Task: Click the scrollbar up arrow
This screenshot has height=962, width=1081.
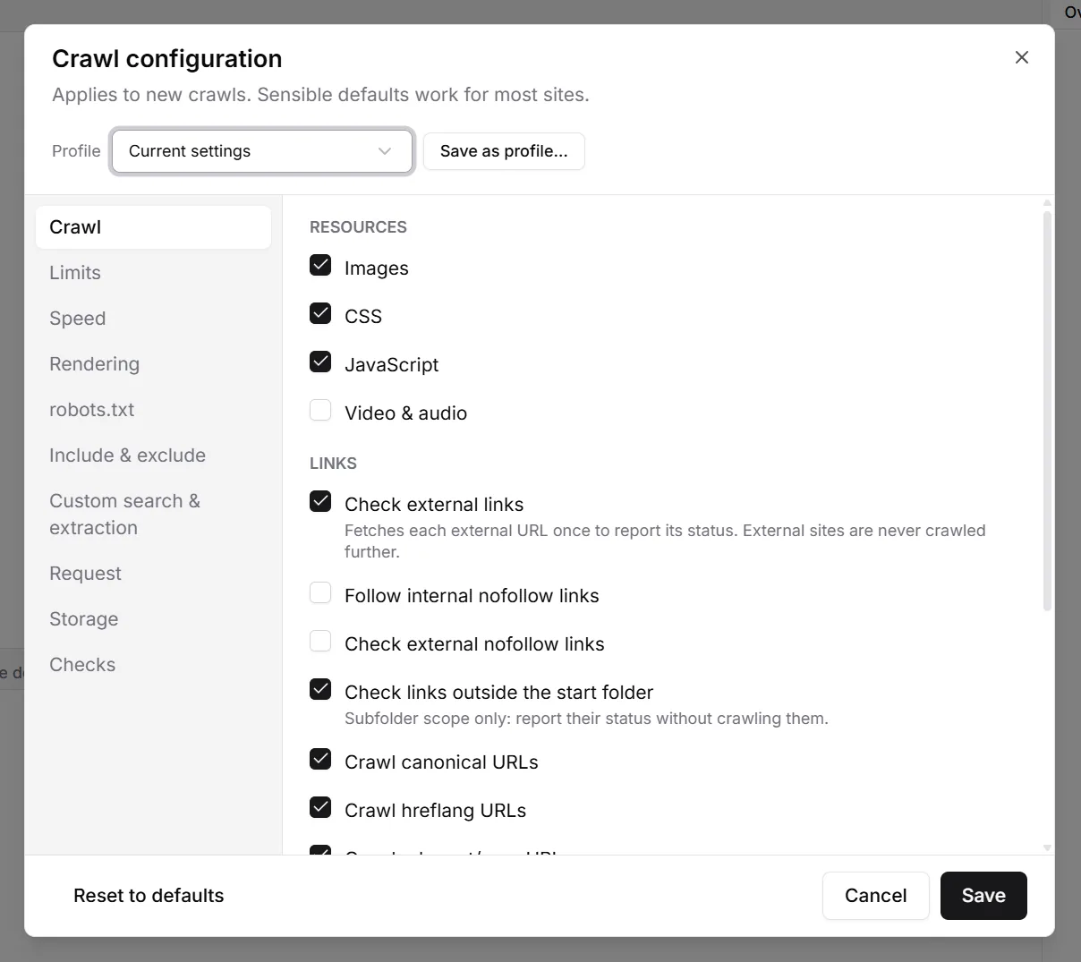Action: (1047, 203)
